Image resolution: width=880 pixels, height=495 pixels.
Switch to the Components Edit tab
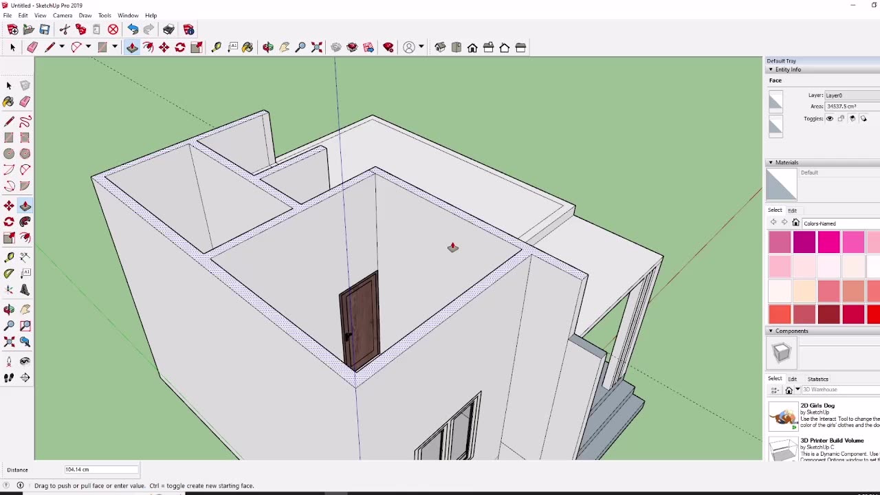pyautogui.click(x=792, y=379)
